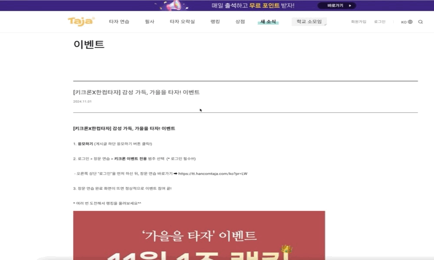This screenshot has height=260, width=434.
Task: Click the '가을을 타자' event image
Action: pos(199,235)
